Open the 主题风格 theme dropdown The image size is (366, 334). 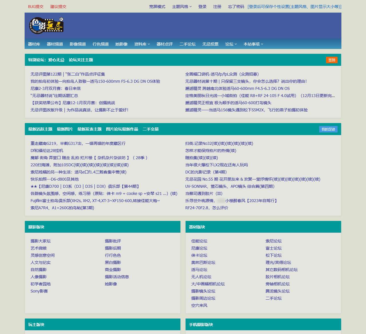pos(182,7)
